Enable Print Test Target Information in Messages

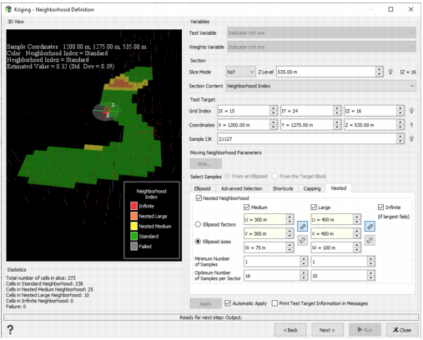[274, 303]
